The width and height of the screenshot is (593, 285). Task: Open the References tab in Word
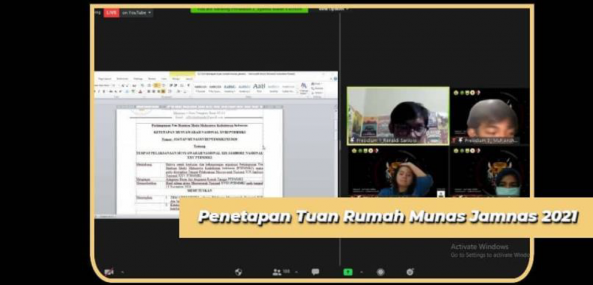123,79
